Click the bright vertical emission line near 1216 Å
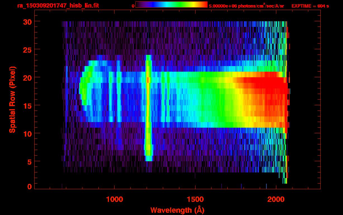The image size is (343, 215). (x=148, y=108)
